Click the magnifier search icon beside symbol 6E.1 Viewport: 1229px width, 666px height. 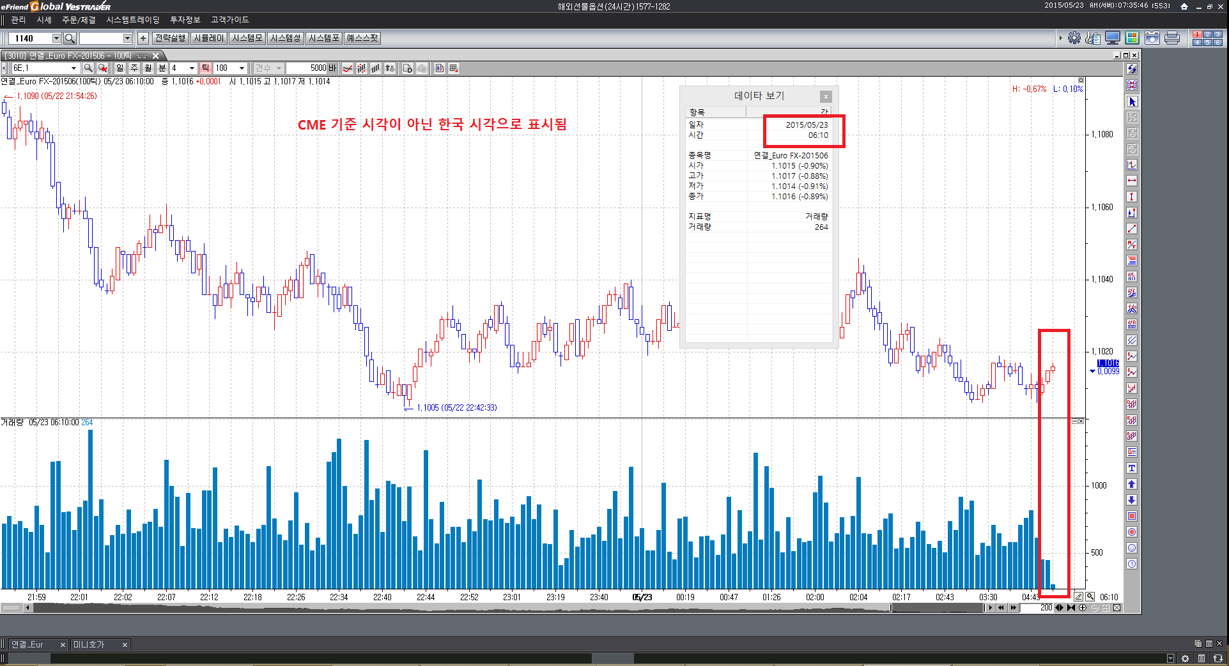point(88,68)
